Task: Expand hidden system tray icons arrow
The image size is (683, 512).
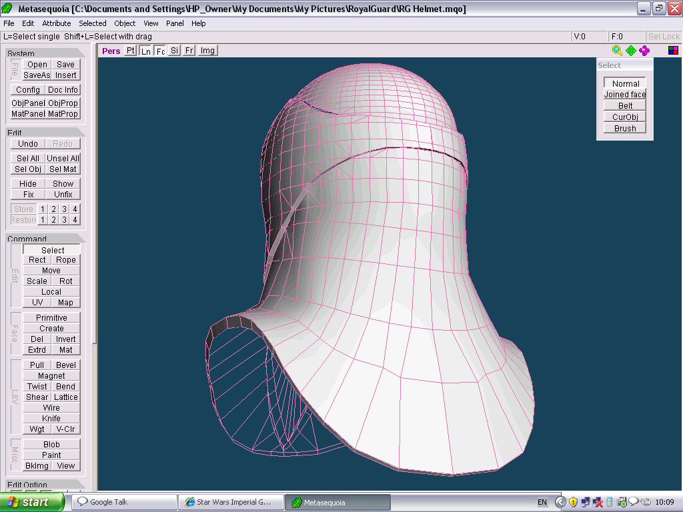Action: pos(560,502)
